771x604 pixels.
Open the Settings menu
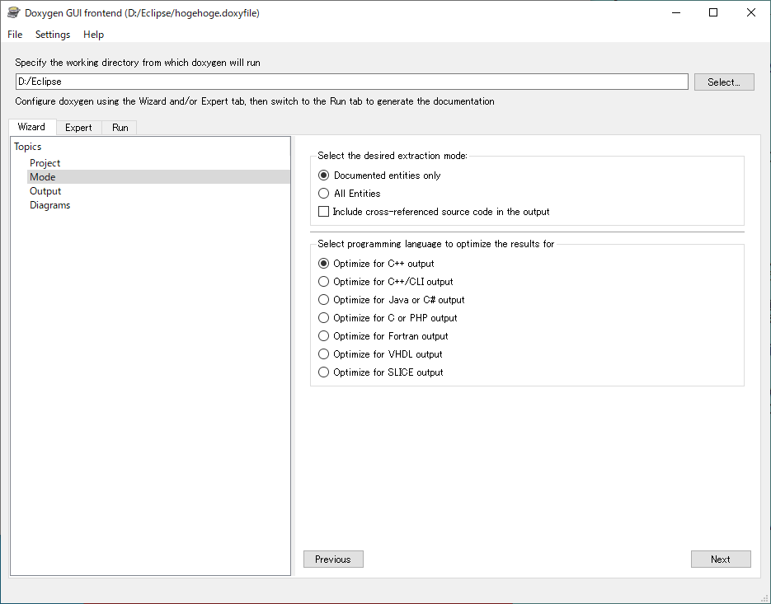[53, 35]
